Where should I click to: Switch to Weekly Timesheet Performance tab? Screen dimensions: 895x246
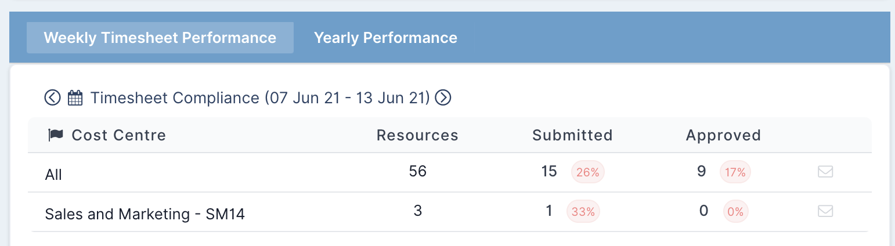point(160,38)
